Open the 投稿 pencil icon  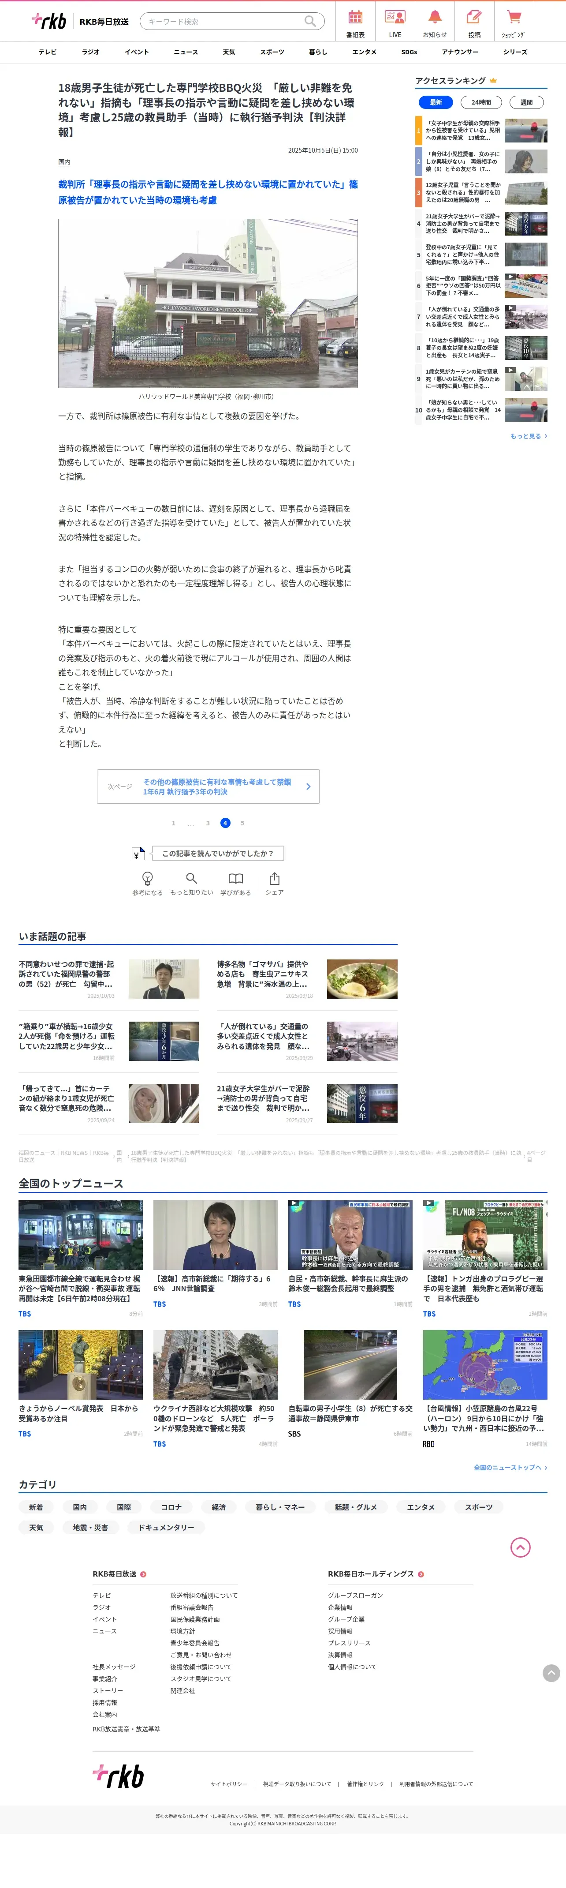474,17
